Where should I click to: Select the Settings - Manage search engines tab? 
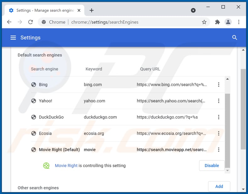pos(45,10)
